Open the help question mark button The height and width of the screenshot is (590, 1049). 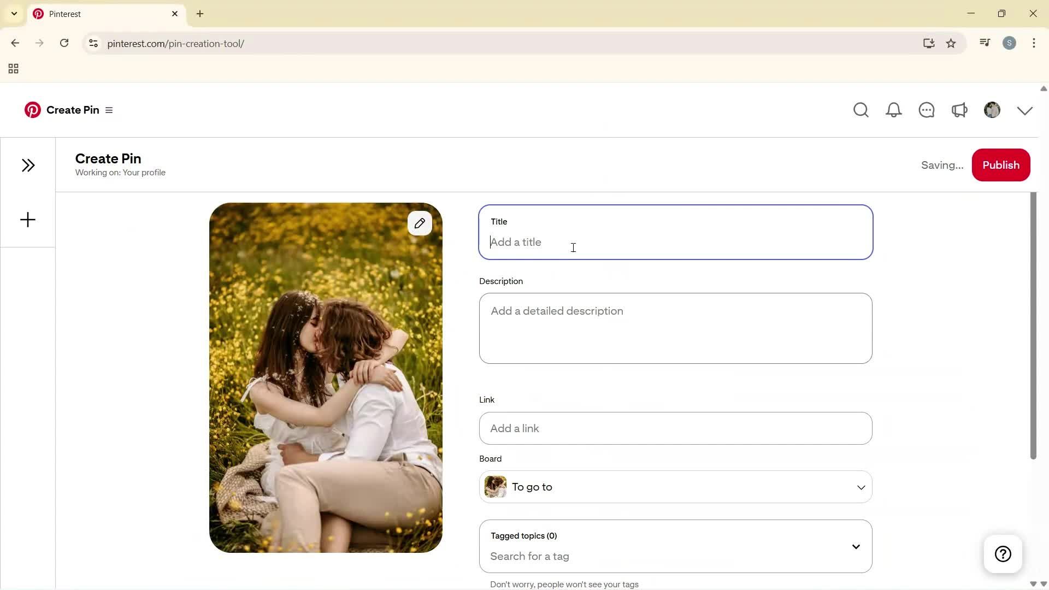pyautogui.click(x=1003, y=553)
